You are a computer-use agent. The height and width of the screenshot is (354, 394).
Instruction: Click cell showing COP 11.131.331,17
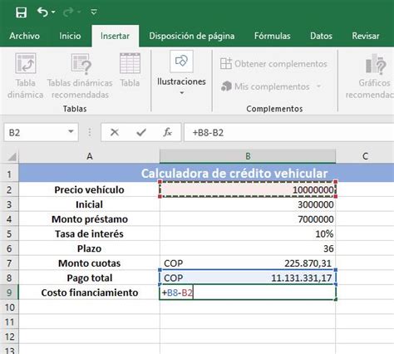tap(248, 278)
